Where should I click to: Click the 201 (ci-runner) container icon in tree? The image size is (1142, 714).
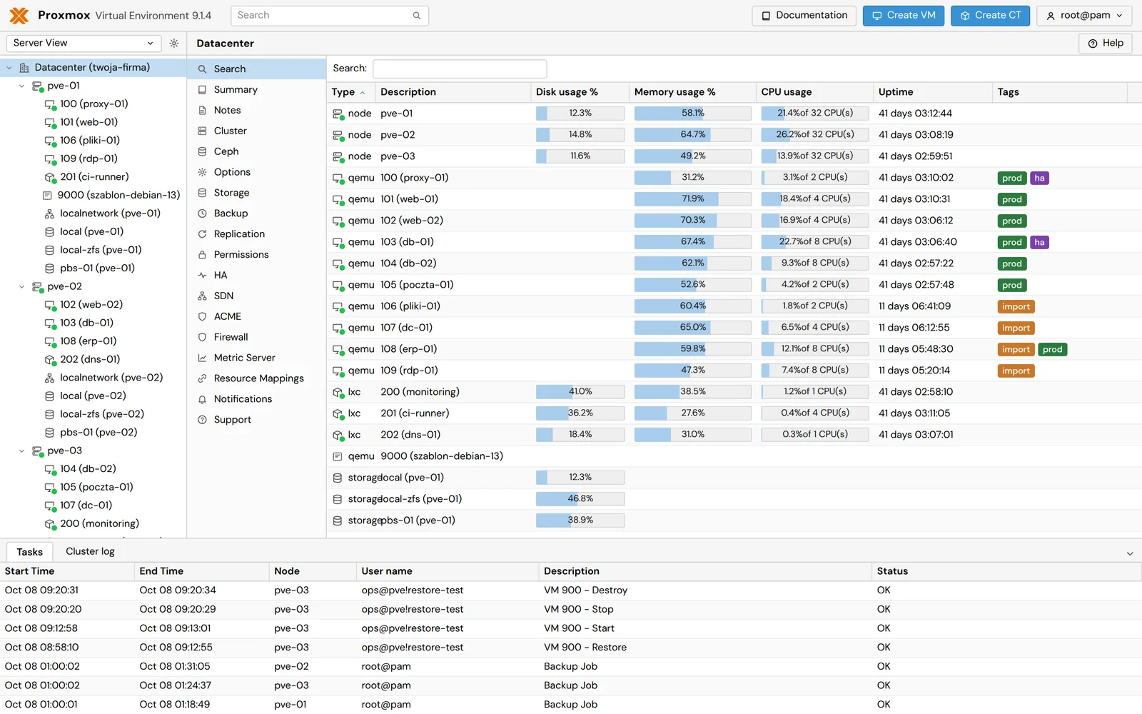pos(50,177)
